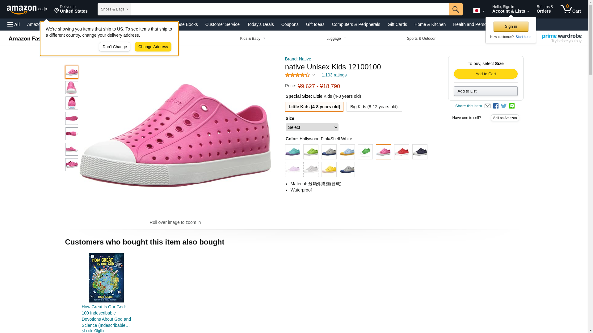The image size is (593, 333).
Task: Share this item on LINE
Action: click(x=512, y=106)
